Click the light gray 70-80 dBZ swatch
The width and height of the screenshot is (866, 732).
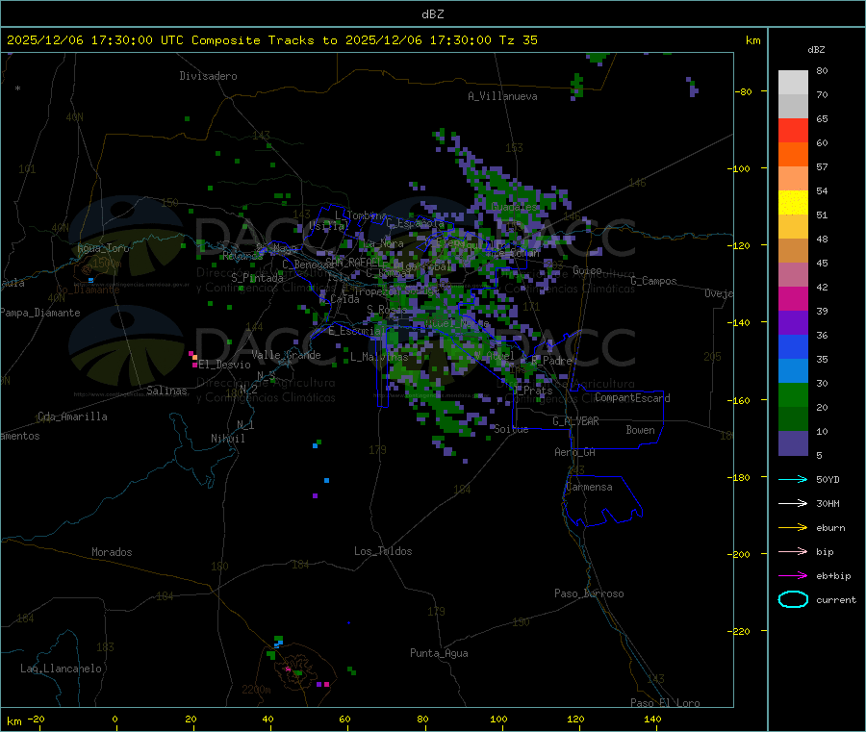click(793, 83)
